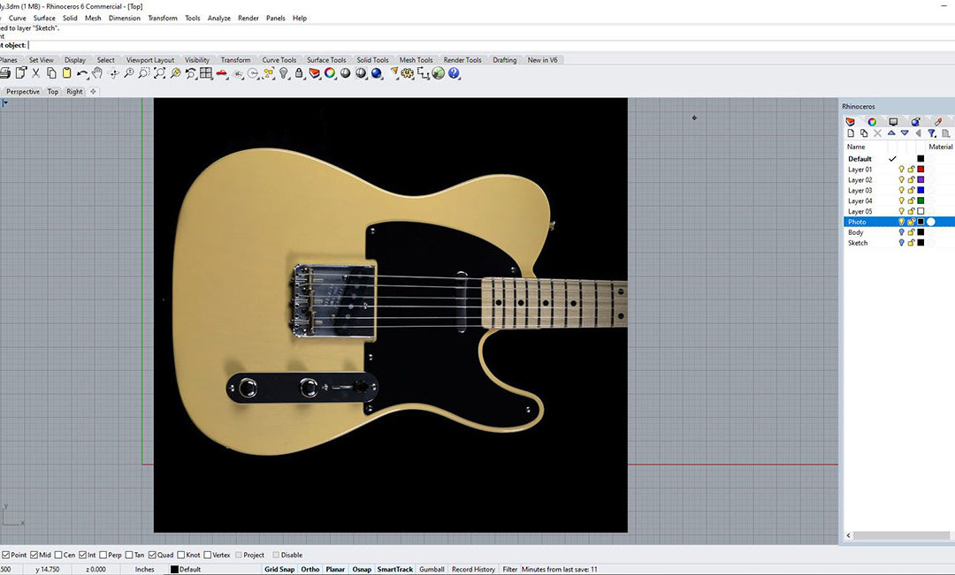Add a new viewport tab with plus icon
Image resolution: width=955 pixels, height=575 pixels.
(x=93, y=92)
